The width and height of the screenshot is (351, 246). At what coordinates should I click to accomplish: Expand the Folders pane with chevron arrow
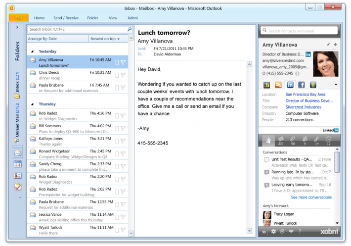[x=17, y=27]
